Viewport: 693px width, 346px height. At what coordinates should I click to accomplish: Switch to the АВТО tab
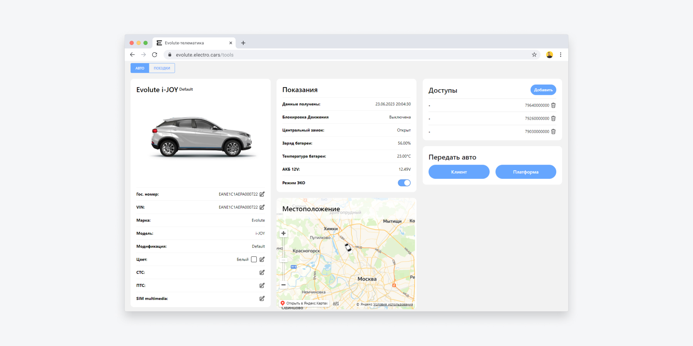tap(140, 68)
